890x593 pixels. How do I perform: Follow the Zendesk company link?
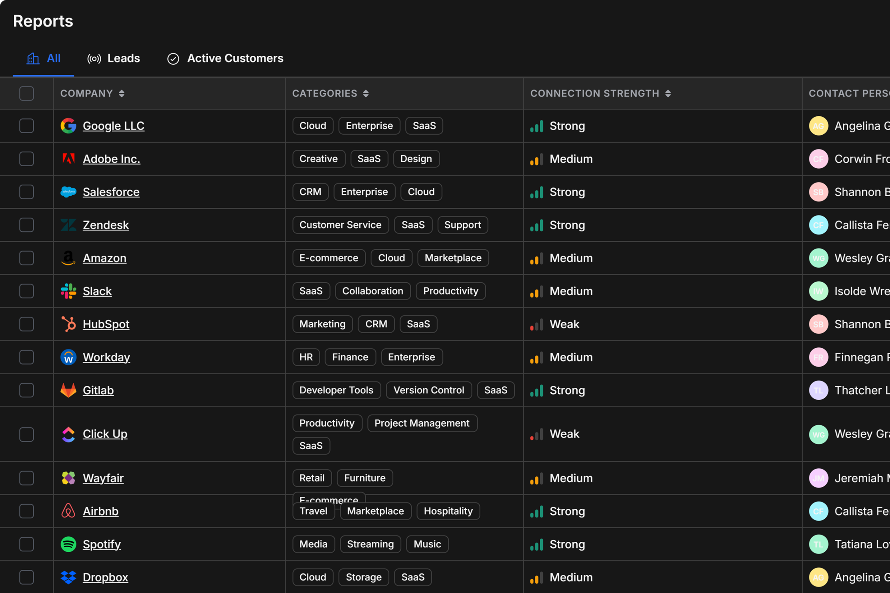[x=106, y=225]
